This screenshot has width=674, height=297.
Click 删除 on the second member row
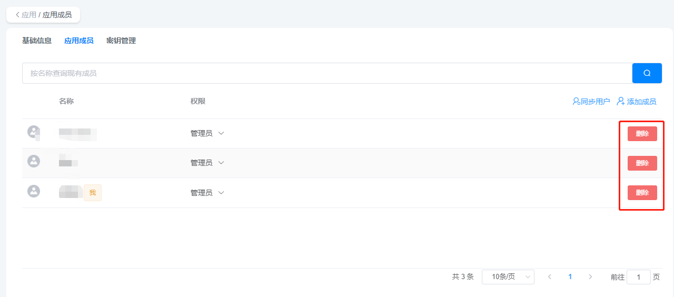642,163
